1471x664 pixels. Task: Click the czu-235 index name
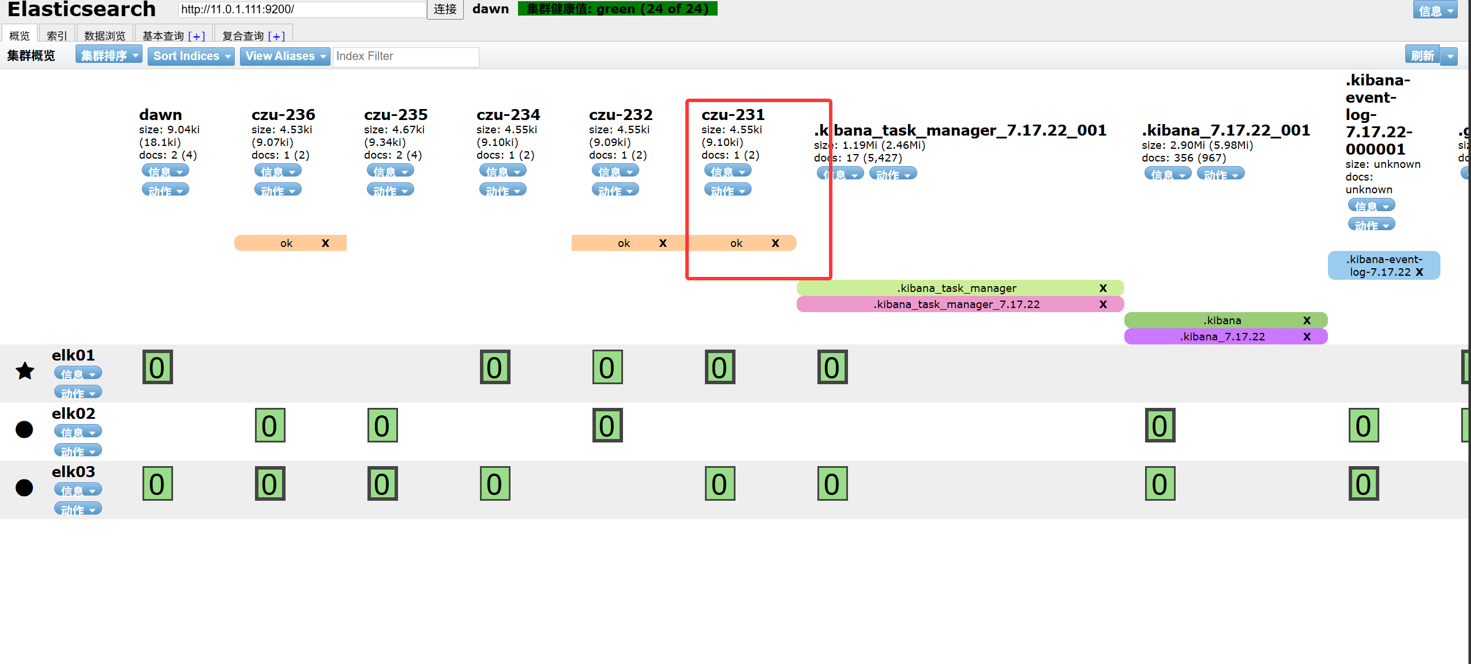(x=396, y=114)
